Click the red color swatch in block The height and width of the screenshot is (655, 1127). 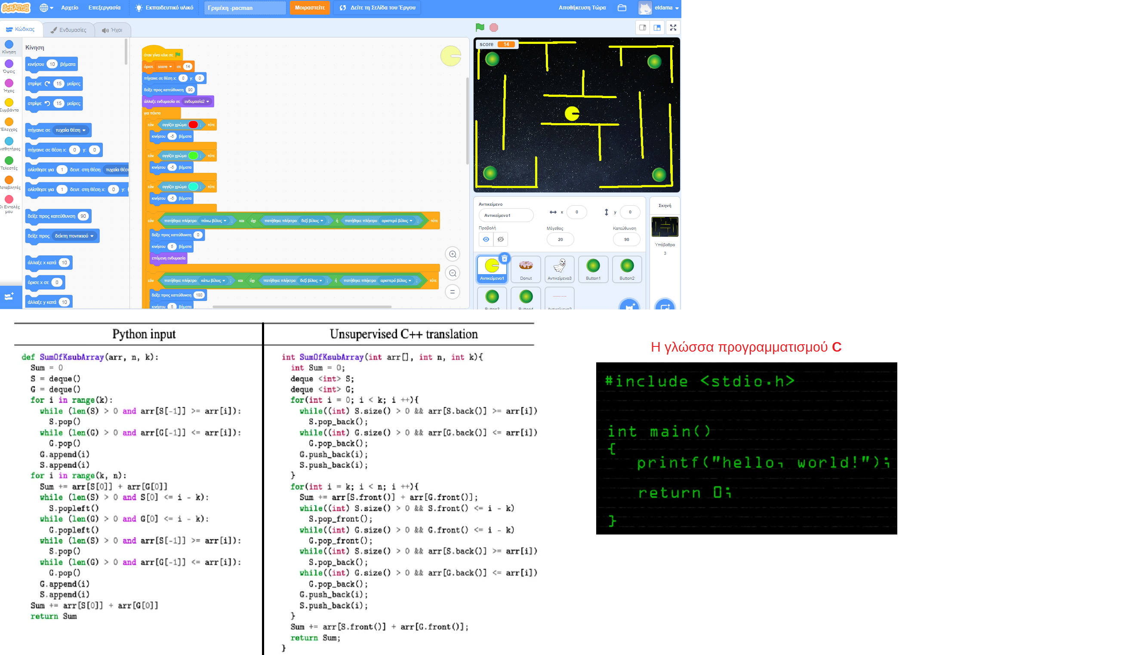(193, 125)
